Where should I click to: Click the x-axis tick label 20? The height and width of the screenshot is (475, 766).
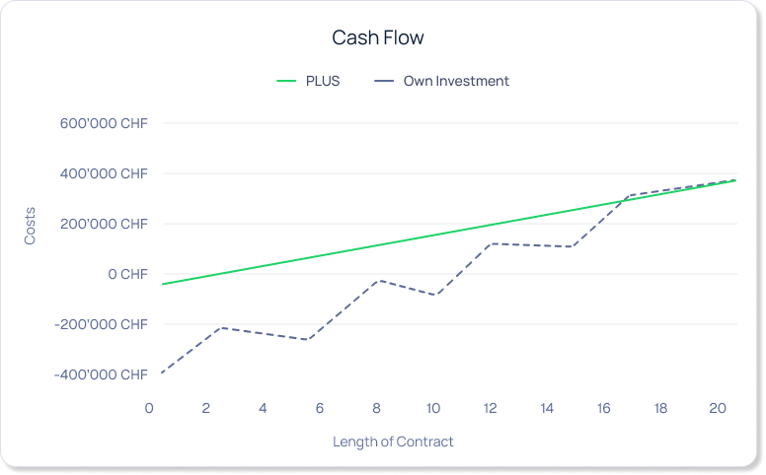pos(718,408)
